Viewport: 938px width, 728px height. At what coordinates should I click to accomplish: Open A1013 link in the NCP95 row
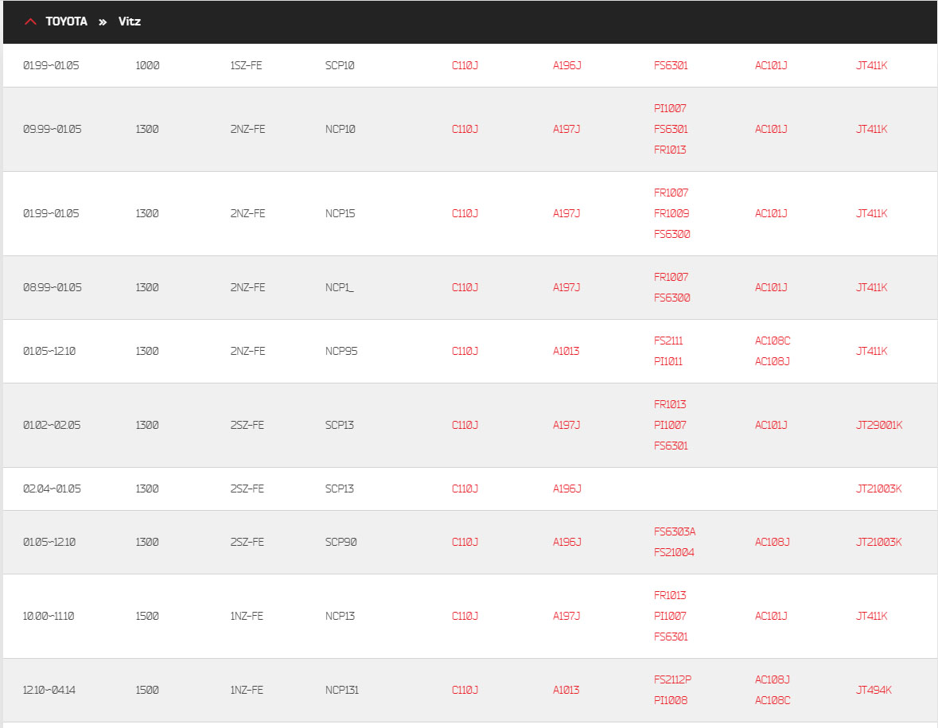pyautogui.click(x=566, y=351)
